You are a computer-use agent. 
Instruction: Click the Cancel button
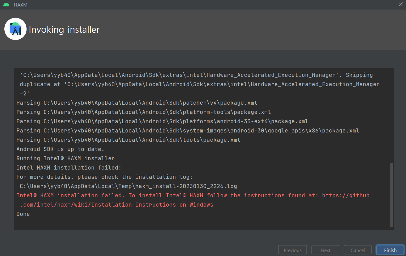(358, 250)
